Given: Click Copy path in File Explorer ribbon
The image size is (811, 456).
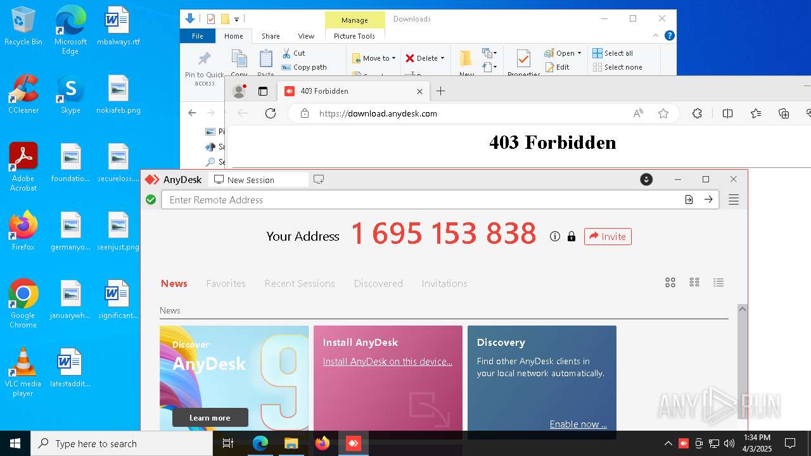Looking at the screenshot, I should 304,67.
